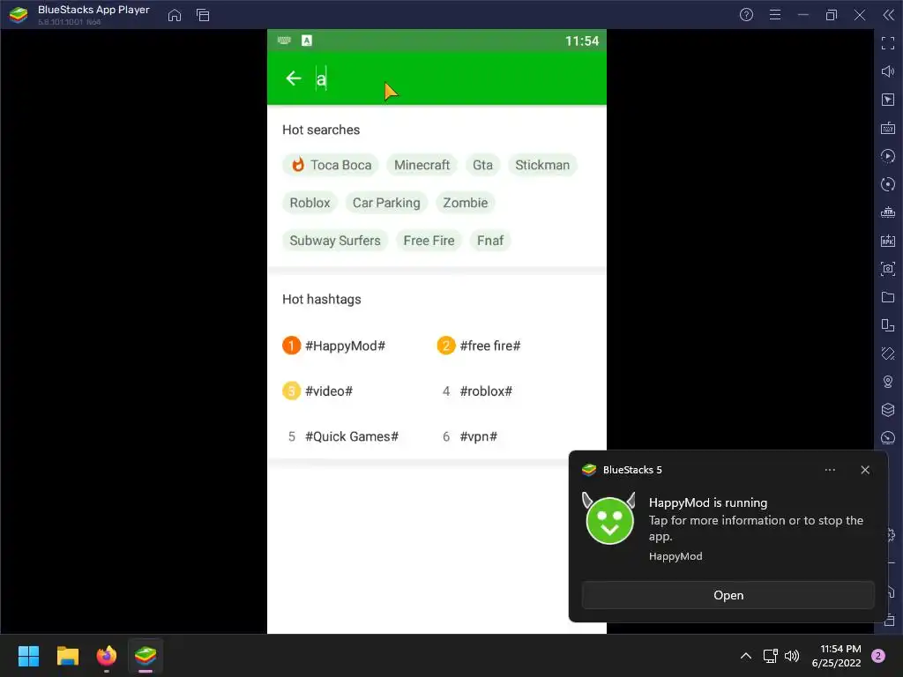Click the BlueStacks taskbar icon
This screenshot has width=903, height=677.
coord(146,656)
